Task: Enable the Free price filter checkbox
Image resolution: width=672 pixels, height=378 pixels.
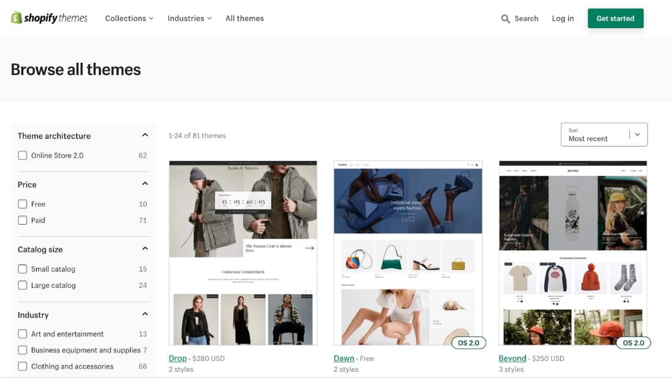Action: pyautogui.click(x=23, y=204)
